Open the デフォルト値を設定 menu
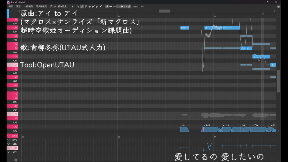This screenshot has height=162, width=288. tap(58, 6)
